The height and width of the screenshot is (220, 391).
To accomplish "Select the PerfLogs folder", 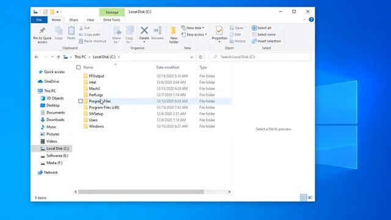I will (x=96, y=95).
